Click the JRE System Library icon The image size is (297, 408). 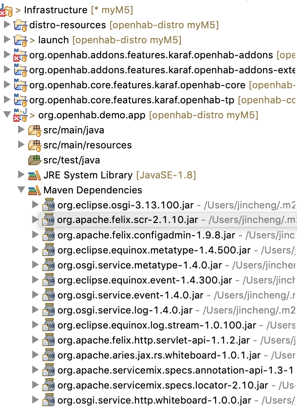[34, 175]
